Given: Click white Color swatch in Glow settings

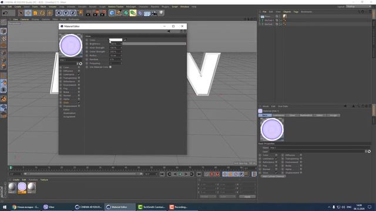Looking at the screenshot, I should click(x=116, y=40).
